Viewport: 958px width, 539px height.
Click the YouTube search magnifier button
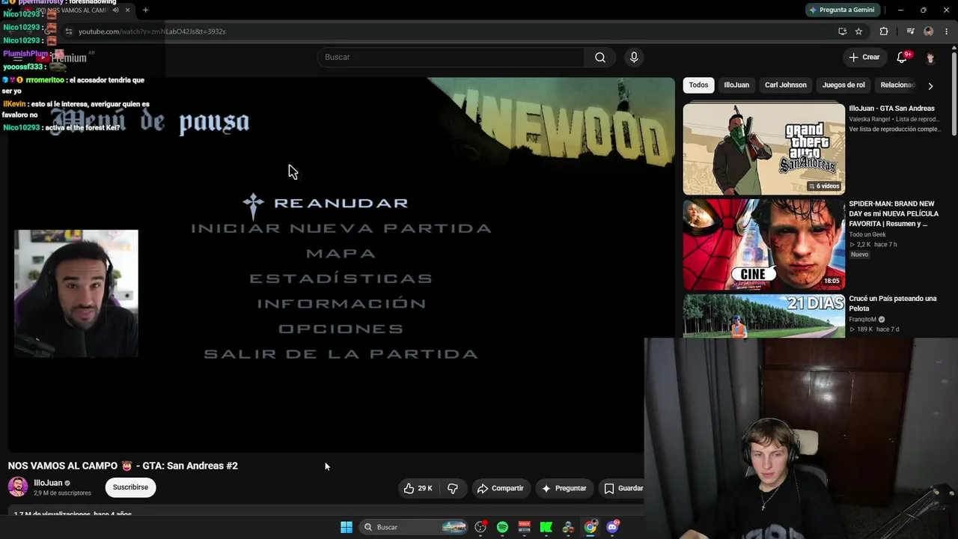click(600, 58)
